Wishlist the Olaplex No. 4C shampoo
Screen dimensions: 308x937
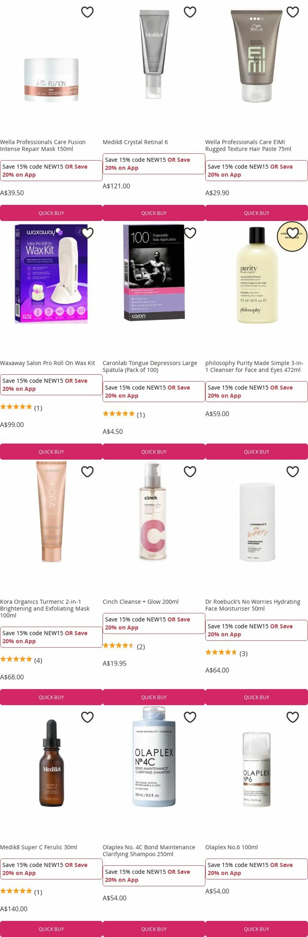[190, 717]
